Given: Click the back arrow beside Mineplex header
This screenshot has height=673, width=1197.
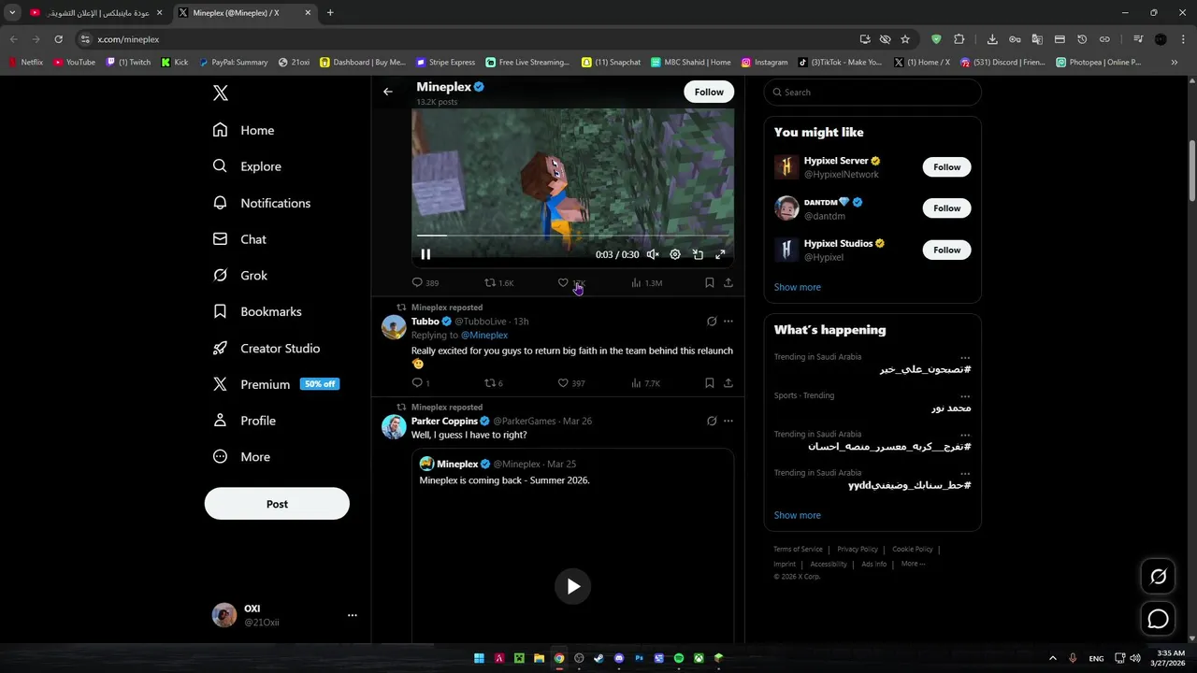Looking at the screenshot, I should click(388, 92).
